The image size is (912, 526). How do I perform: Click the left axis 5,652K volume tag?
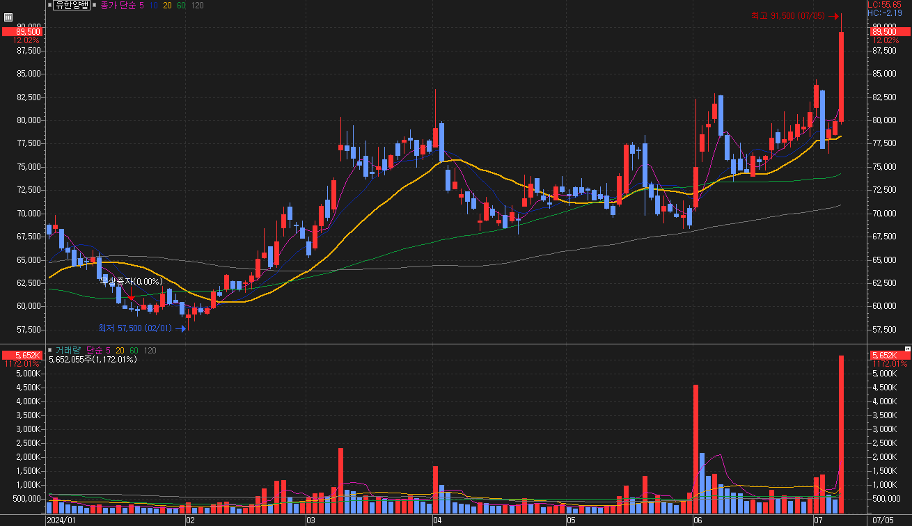coord(22,356)
